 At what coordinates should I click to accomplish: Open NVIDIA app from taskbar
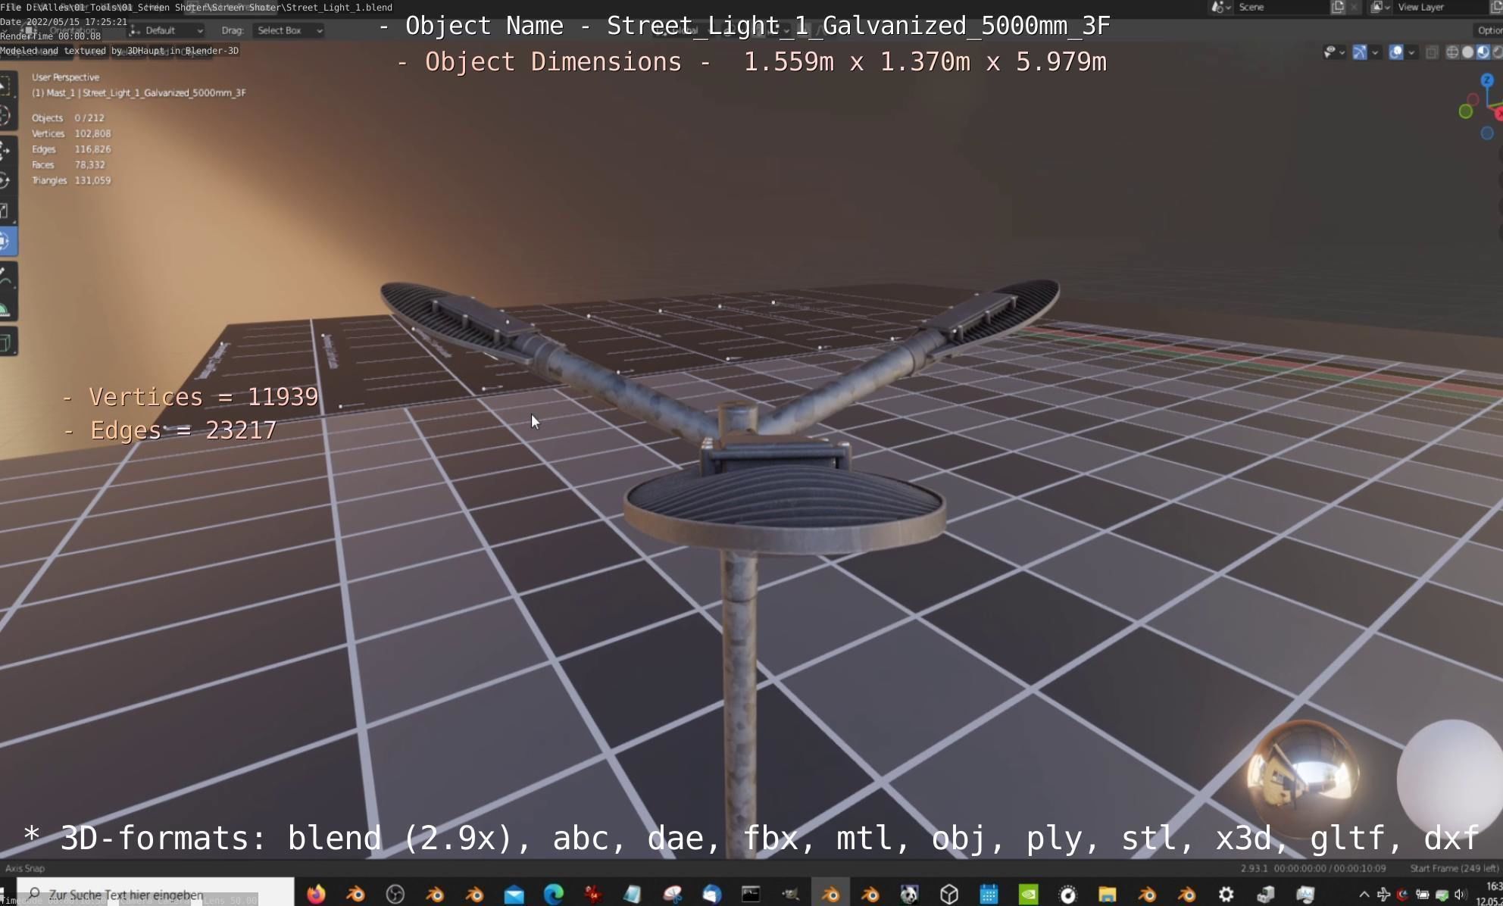(x=1028, y=895)
